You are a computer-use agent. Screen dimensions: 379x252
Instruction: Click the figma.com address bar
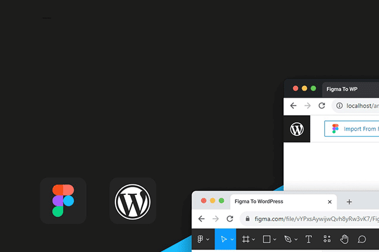coord(310,219)
